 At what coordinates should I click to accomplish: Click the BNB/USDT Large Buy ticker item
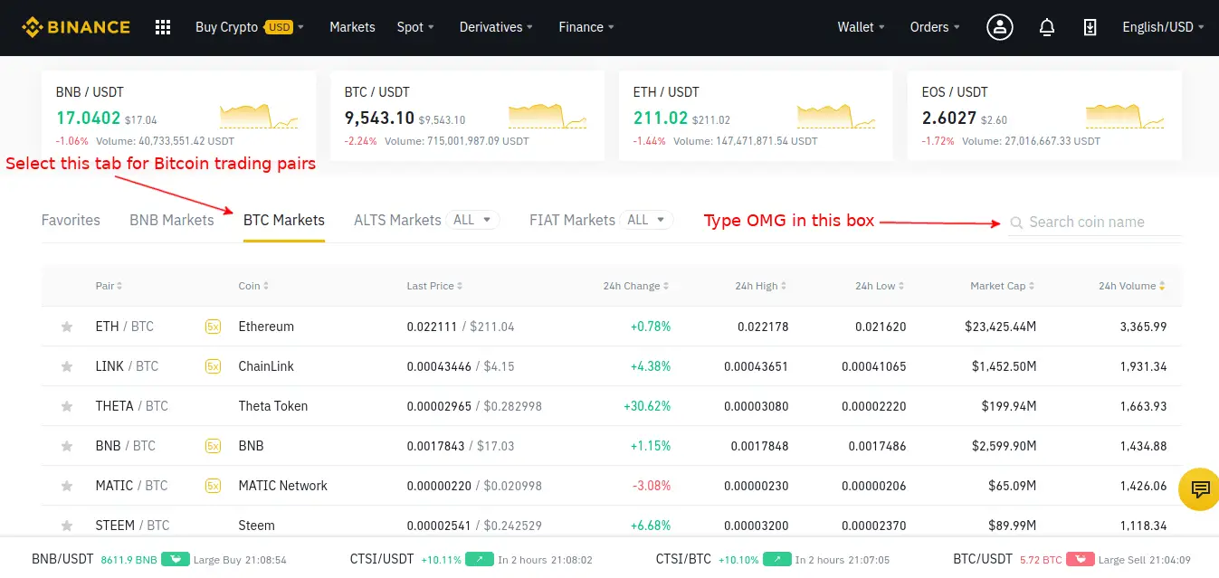point(159,560)
